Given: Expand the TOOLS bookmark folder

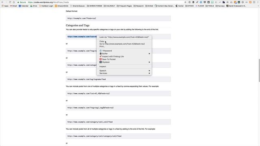Looking at the screenshot, I should pos(210,6).
